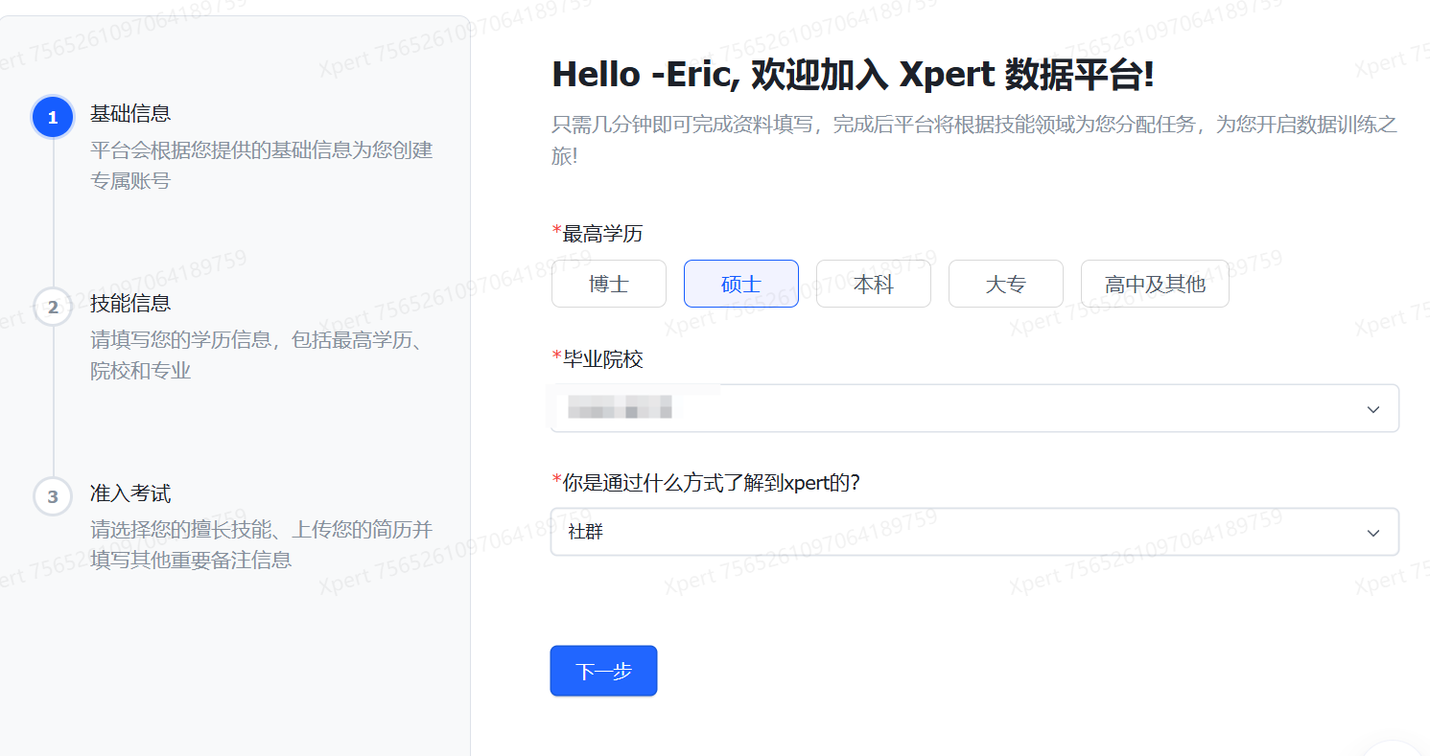Open the 社群 source dropdown
This screenshot has height=756, width=1430.
pyautogui.click(x=974, y=532)
